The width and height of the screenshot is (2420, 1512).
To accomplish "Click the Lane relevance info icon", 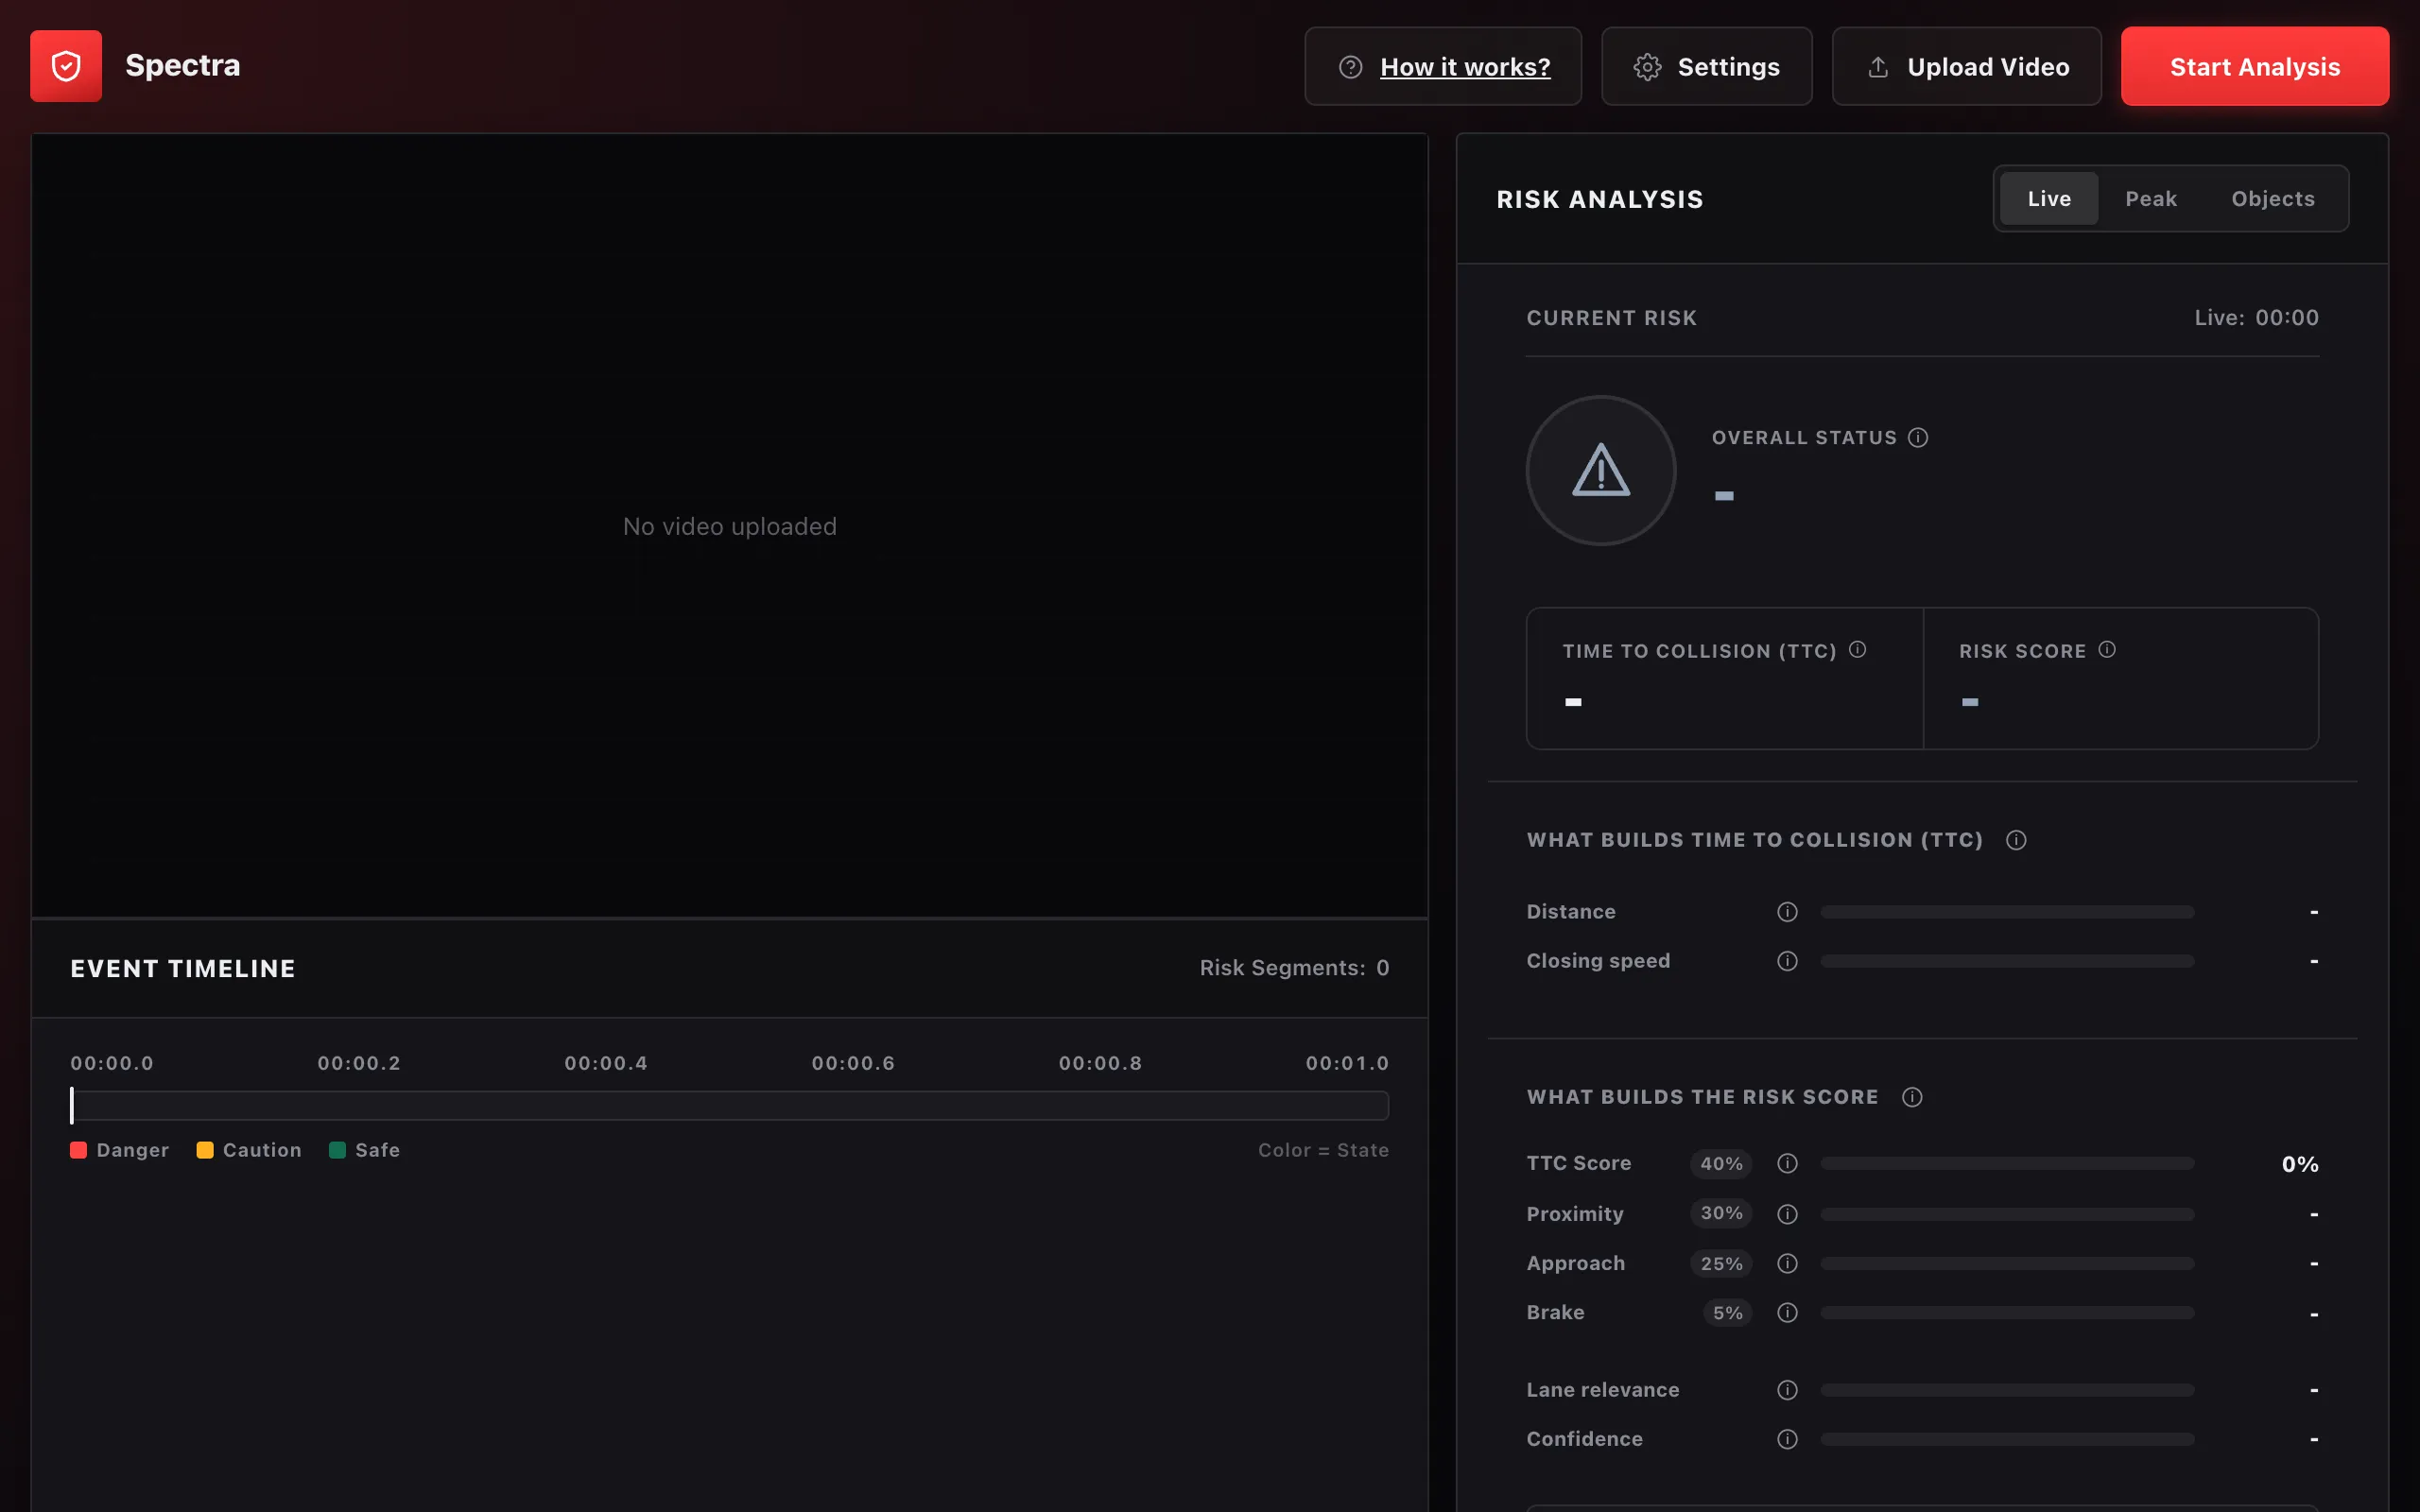I will pyautogui.click(x=1787, y=1390).
